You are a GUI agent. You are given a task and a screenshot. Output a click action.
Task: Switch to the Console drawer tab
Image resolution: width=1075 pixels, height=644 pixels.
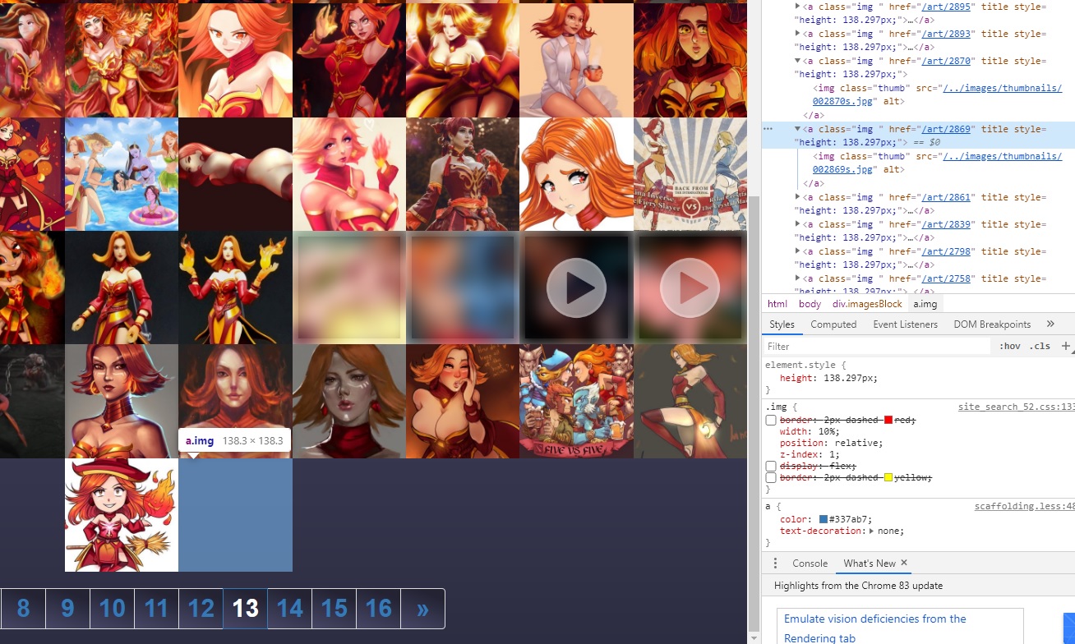810,563
